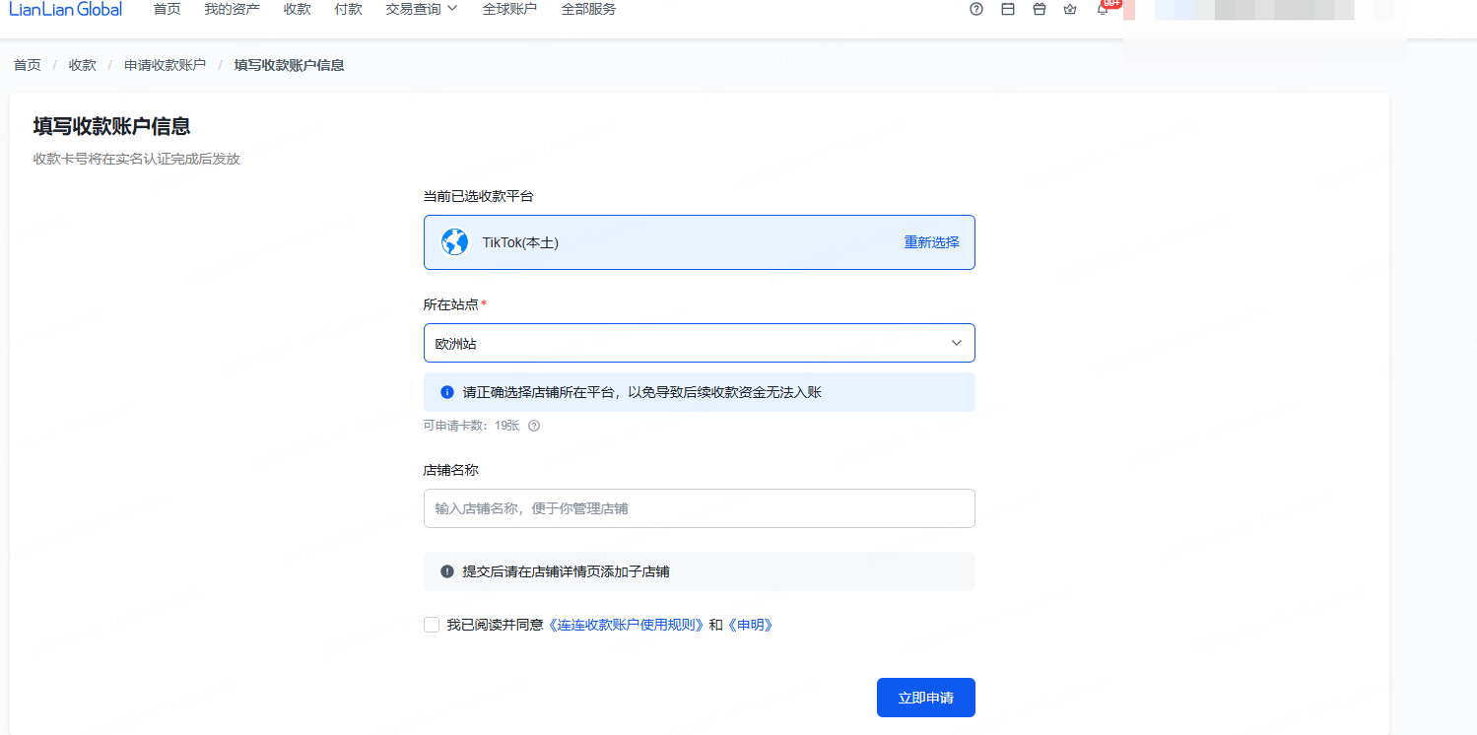
Task: Open 全部服务 in the top navigation
Action: (589, 9)
